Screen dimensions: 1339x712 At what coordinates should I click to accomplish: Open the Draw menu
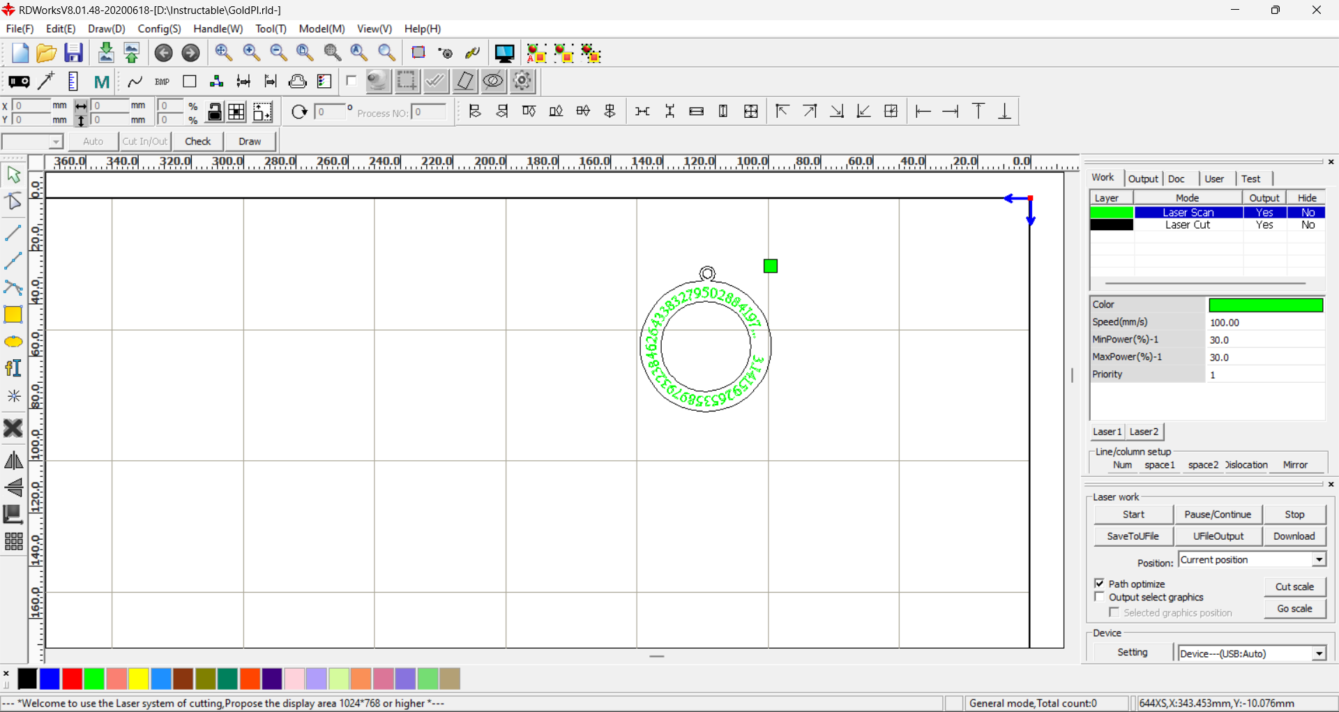(x=107, y=29)
